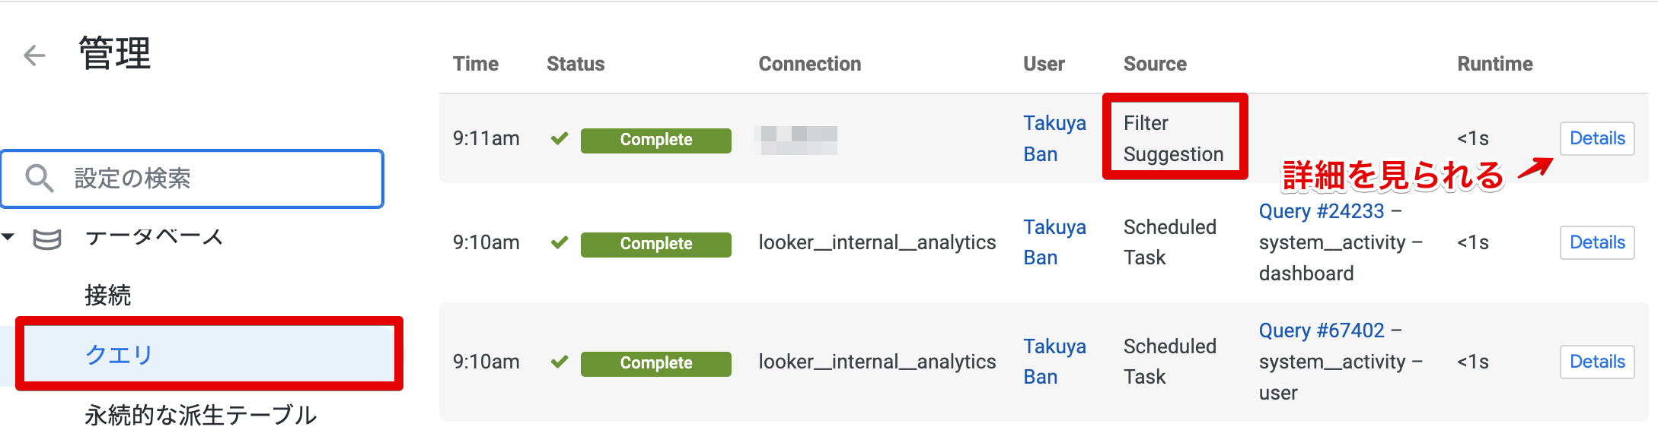Screen dimensions: 1658x430
Task: Click the Time column header
Action: pyautogui.click(x=476, y=64)
